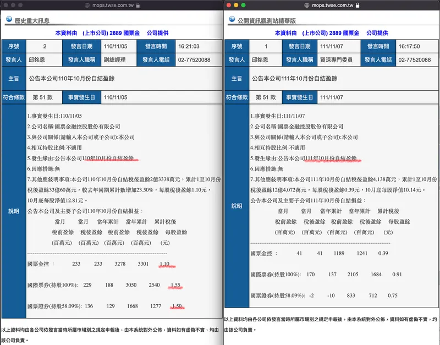Click the 發言人職稱 value 副總經理
This screenshot has width=440, height=345.
pos(115,60)
